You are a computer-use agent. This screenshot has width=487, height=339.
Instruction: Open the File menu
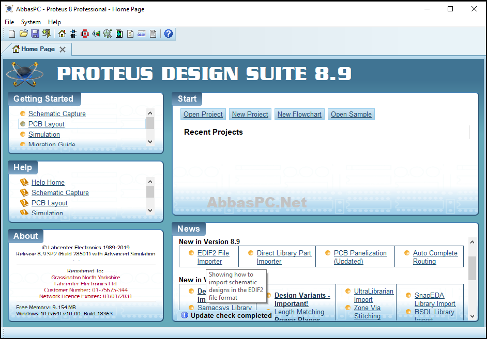tap(9, 22)
